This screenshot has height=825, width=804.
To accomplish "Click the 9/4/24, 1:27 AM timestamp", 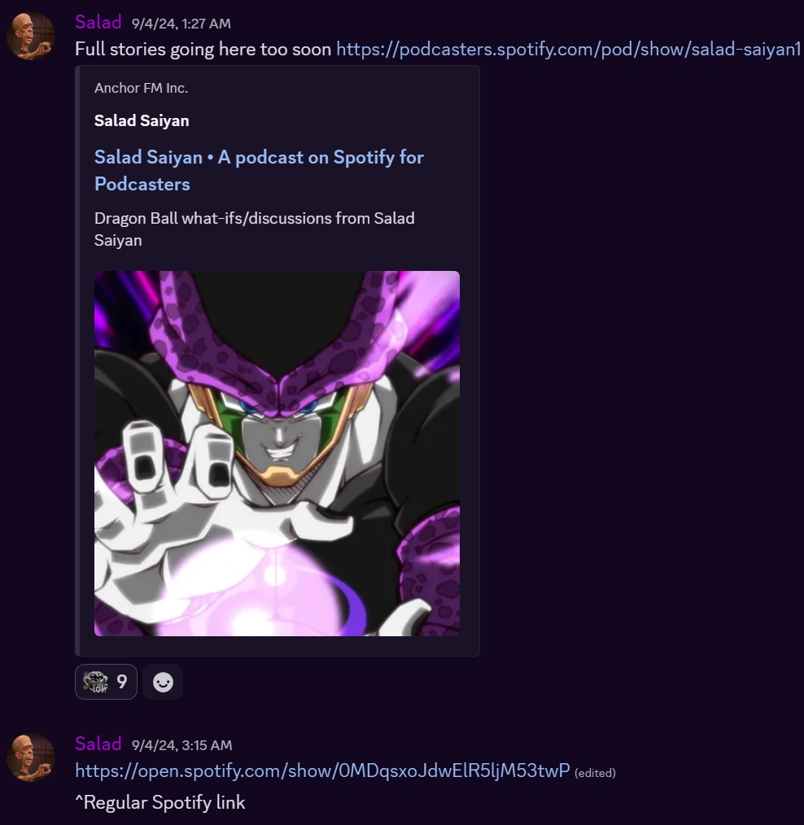I will 181,24.
